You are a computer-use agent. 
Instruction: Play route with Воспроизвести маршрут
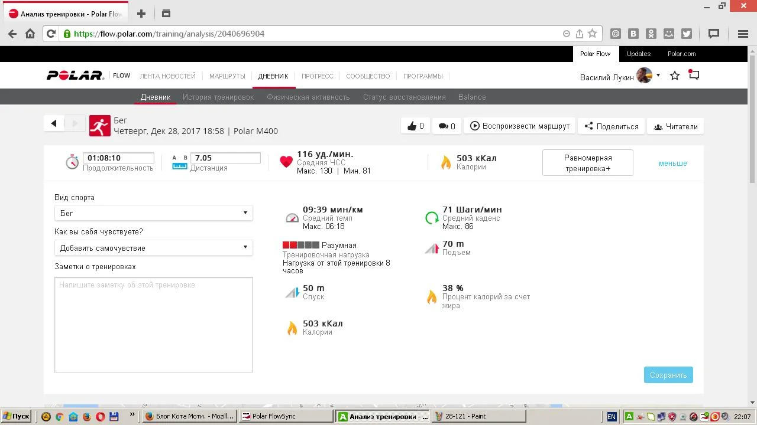(x=520, y=126)
